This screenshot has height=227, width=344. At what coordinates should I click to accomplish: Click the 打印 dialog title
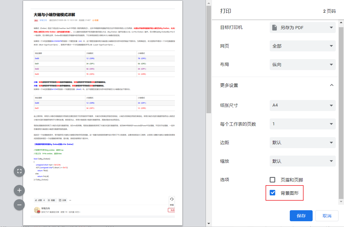coord(226,11)
